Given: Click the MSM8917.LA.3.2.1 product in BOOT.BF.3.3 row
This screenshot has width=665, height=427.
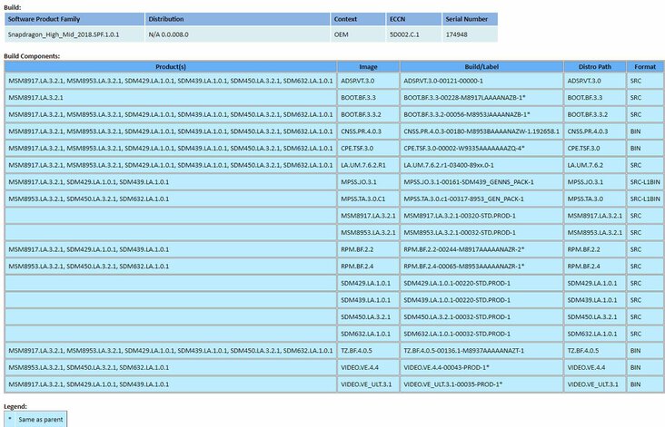Looking at the screenshot, I should [x=35, y=98].
